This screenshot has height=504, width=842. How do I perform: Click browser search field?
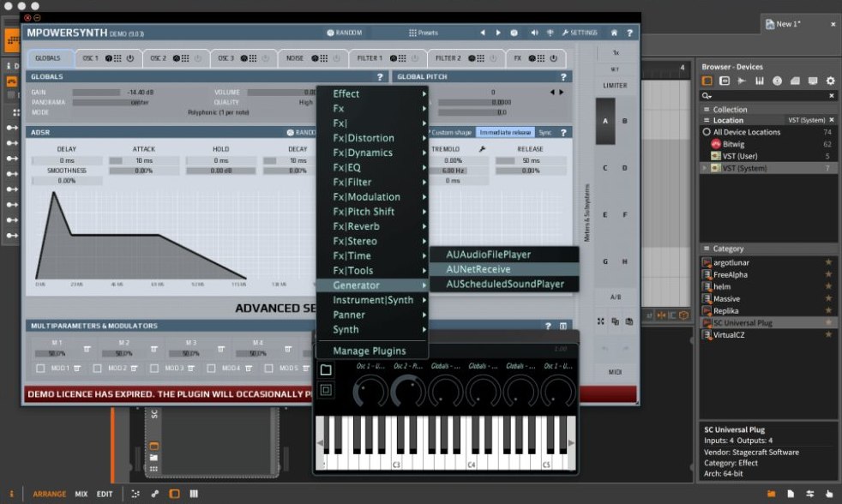coord(768,95)
